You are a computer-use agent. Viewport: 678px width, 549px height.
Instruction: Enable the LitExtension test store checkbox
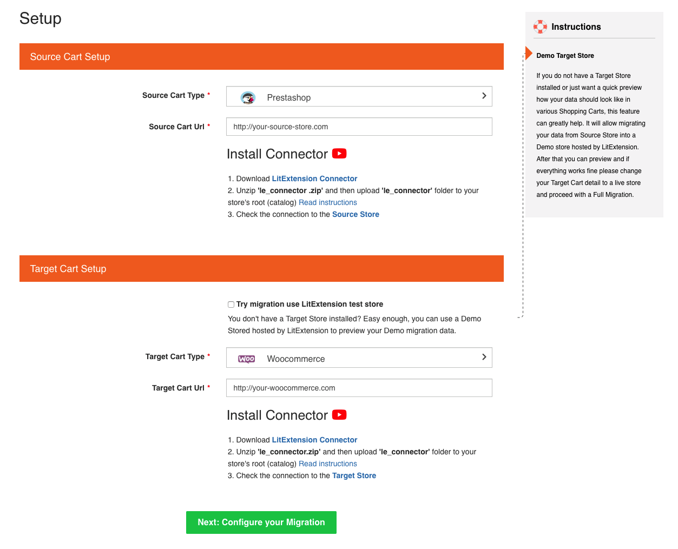(x=231, y=305)
